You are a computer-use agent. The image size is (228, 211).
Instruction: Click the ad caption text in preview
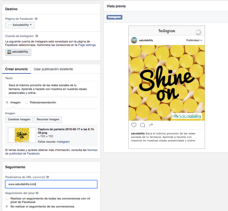coord(163,137)
